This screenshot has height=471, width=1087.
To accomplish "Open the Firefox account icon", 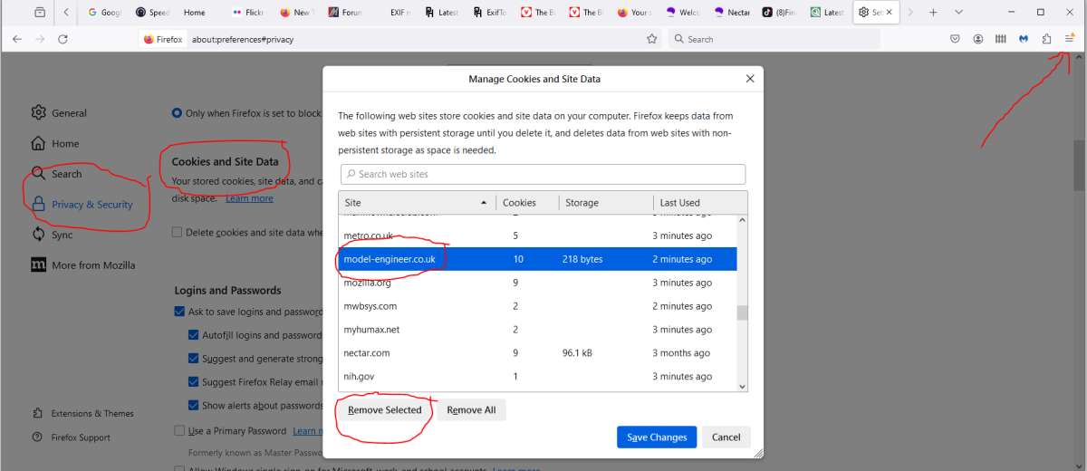I will tap(978, 39).
